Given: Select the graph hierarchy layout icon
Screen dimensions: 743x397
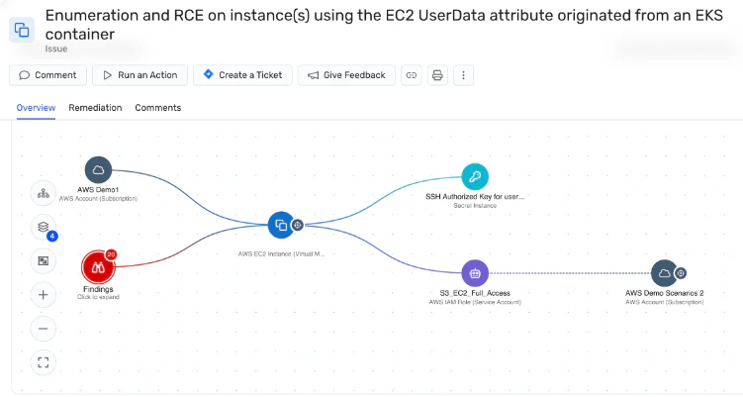Looking at the screenshot, I should pyautogui.click(x=44, y=193).
